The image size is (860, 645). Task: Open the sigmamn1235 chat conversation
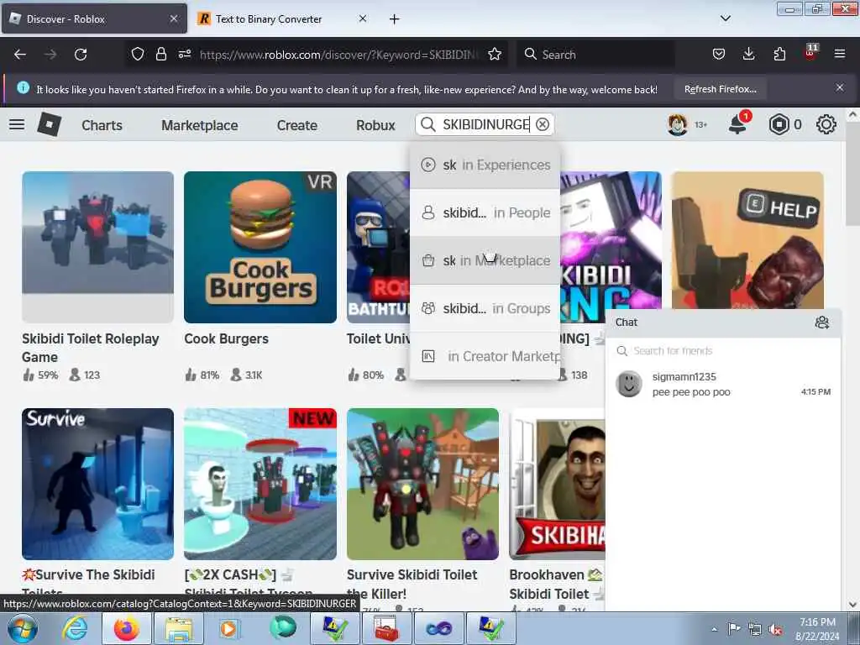tap(723, 385)
